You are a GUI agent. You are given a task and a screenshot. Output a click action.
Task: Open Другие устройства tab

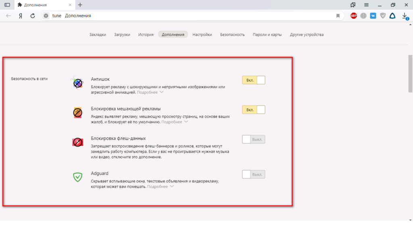pos(307,35)
